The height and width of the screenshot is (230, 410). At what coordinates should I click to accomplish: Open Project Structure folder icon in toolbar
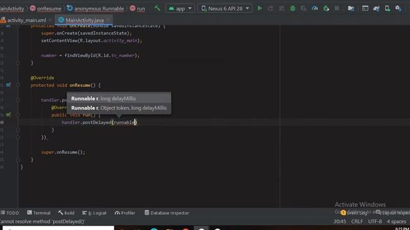coord(351,8)
